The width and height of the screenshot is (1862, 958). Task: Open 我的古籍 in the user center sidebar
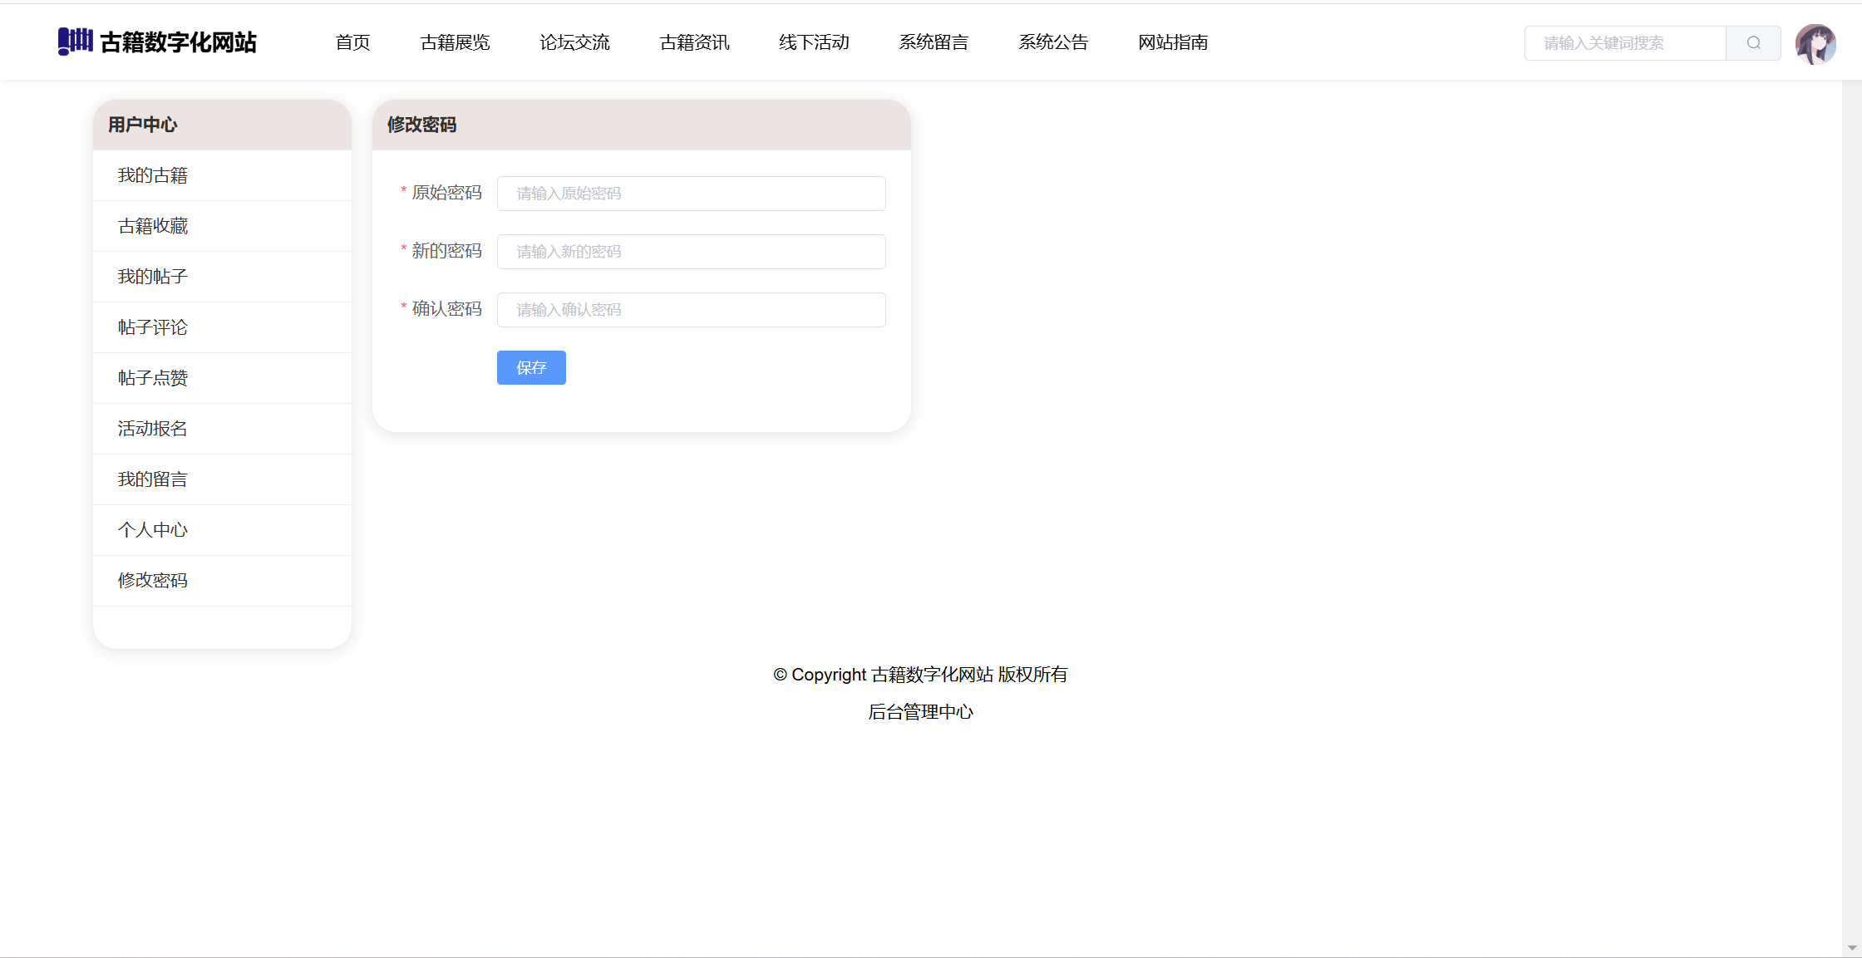[x=153, y=175]
